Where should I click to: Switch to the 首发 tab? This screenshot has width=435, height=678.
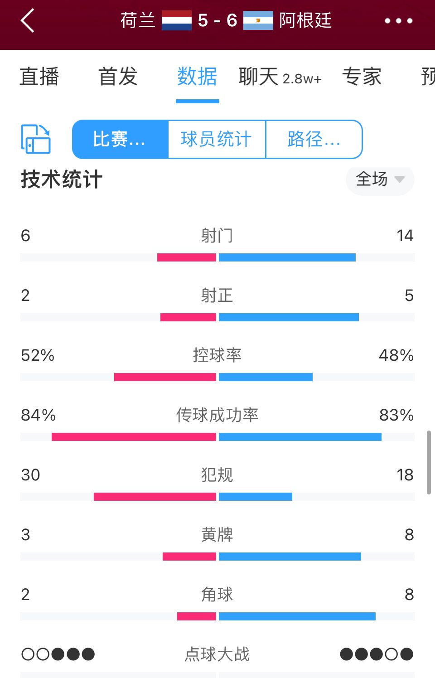[x=118, y=76]
